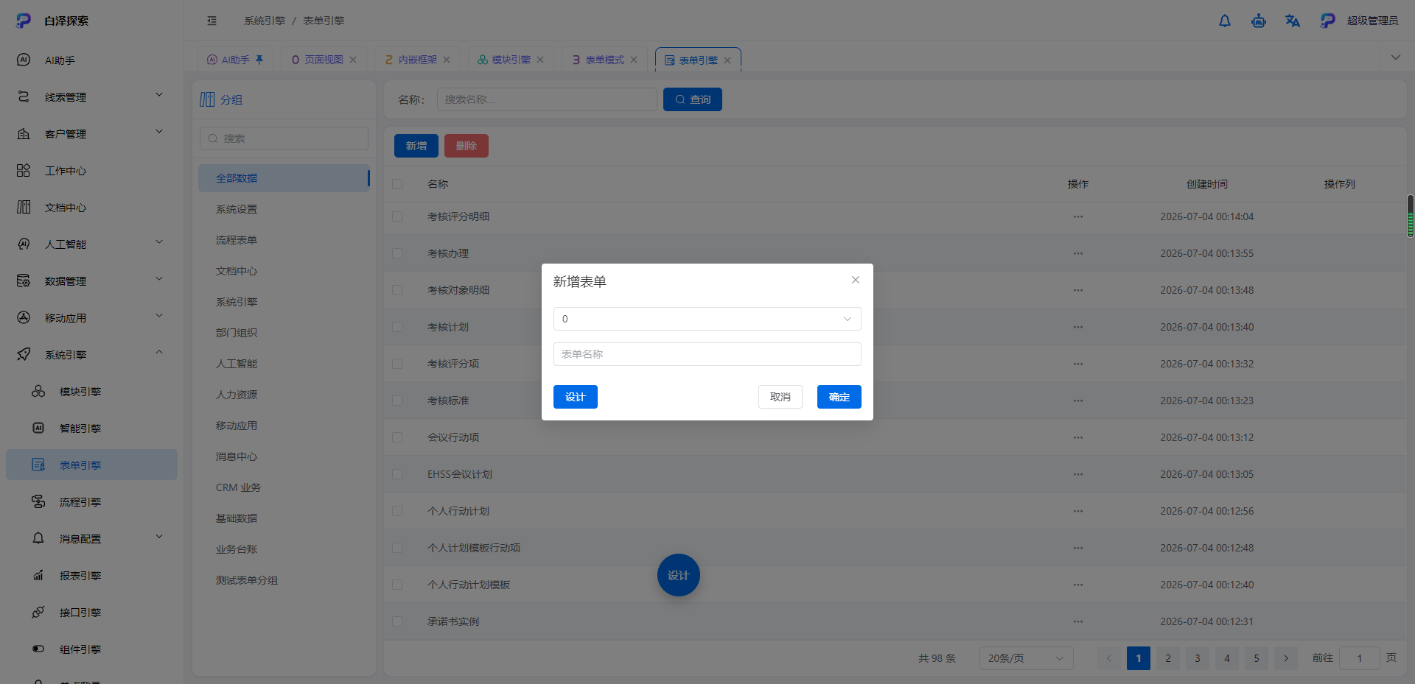
Task: Click the blue 设计 button in the dialog
Action: (576, 397)
